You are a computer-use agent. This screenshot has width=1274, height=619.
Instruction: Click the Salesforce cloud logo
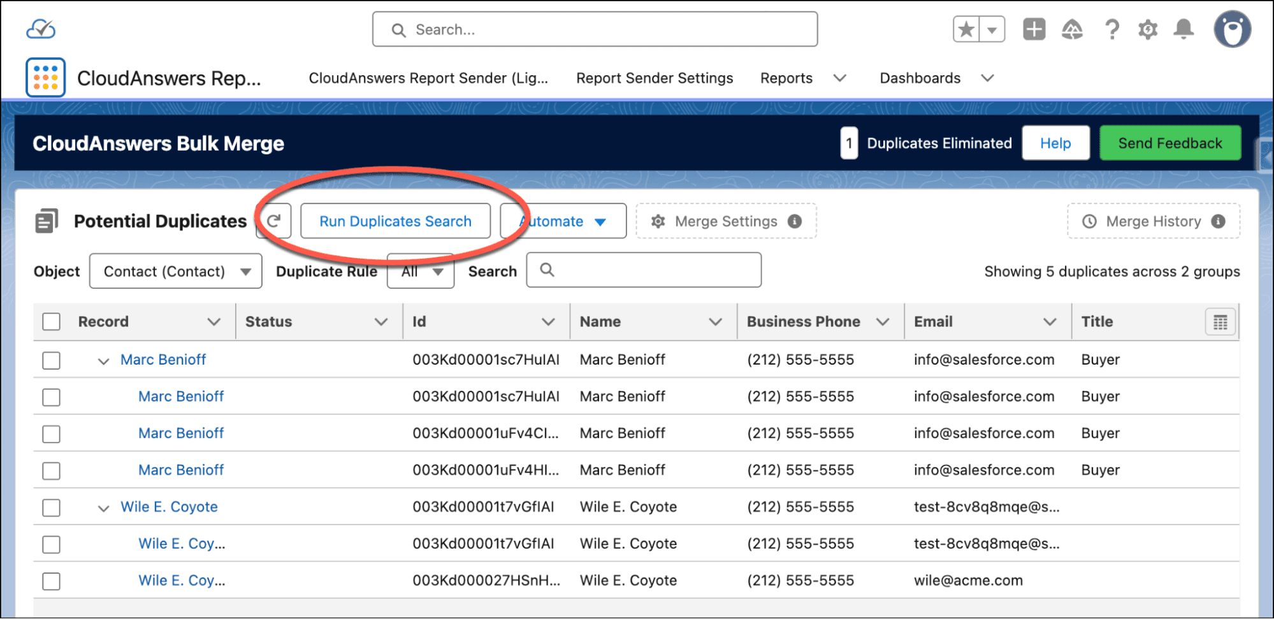pos(41,29)
